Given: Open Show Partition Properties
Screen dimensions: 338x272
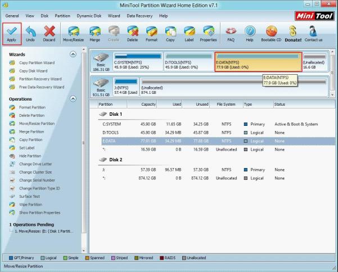Looking at the screenshot, I should [x=40, y=213].
